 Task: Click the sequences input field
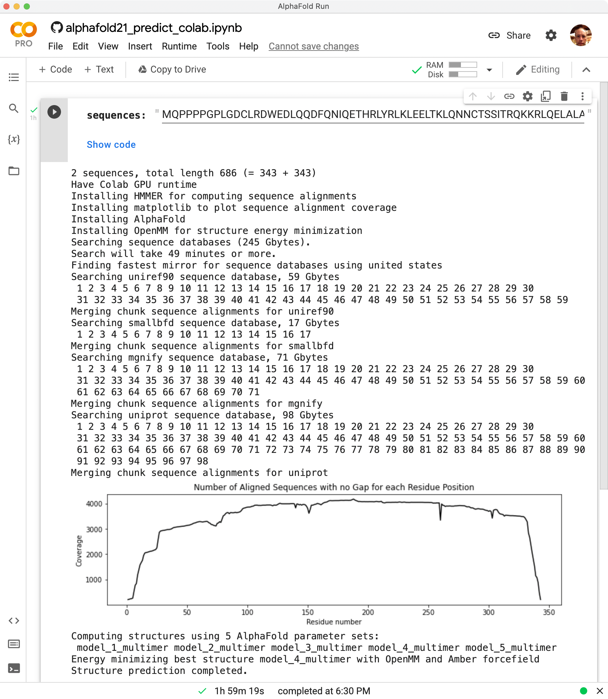pos(372,115)
